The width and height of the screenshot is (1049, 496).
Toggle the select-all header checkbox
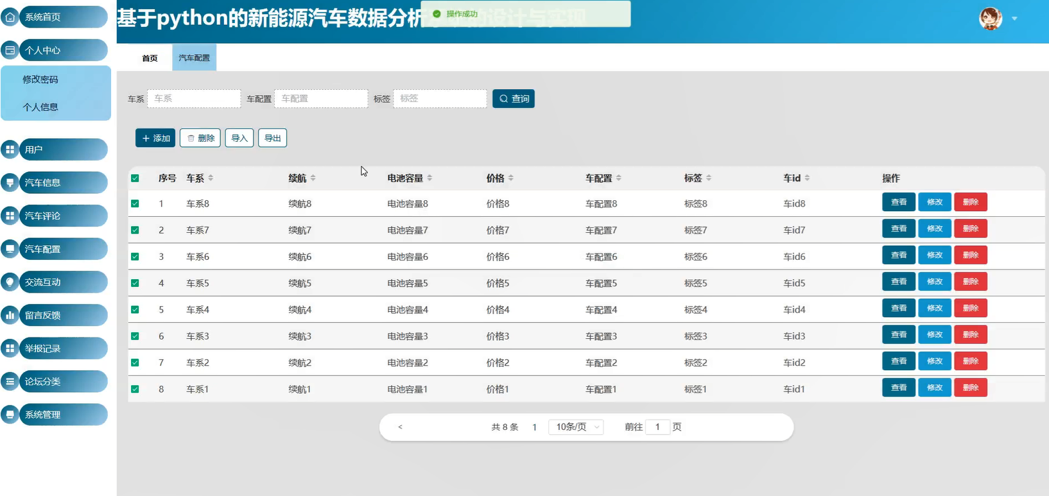(x=135, y=178)
